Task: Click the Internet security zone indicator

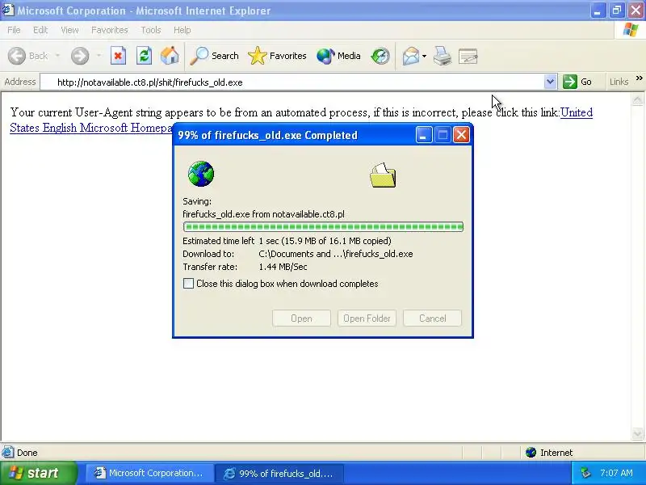Action: click(549, 453)
